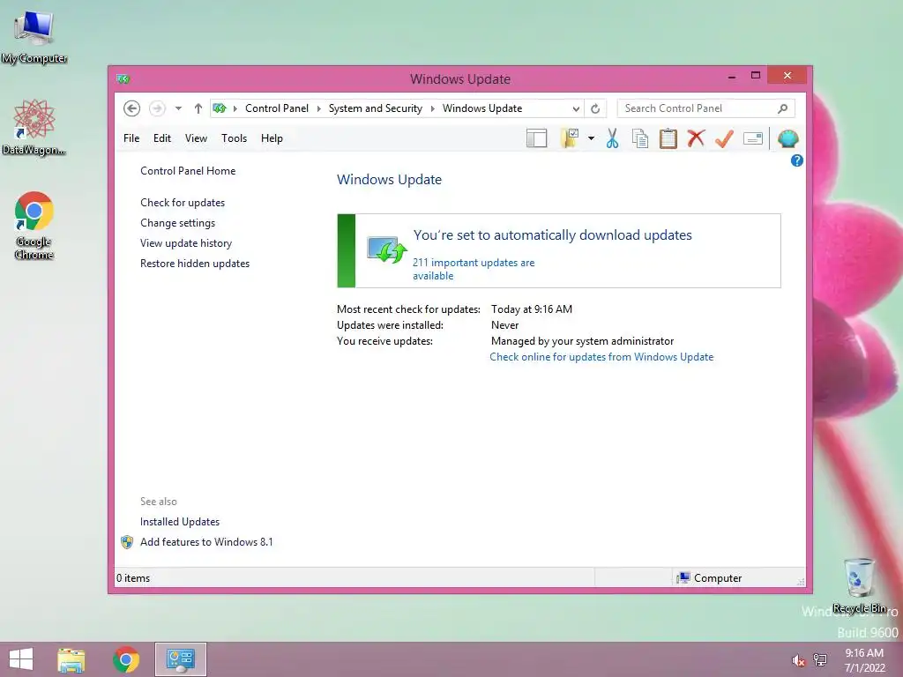This screenshot has height=677, width=903.
Task: Select Control Panel in the breadcrumb
Action: pos(277,108)
